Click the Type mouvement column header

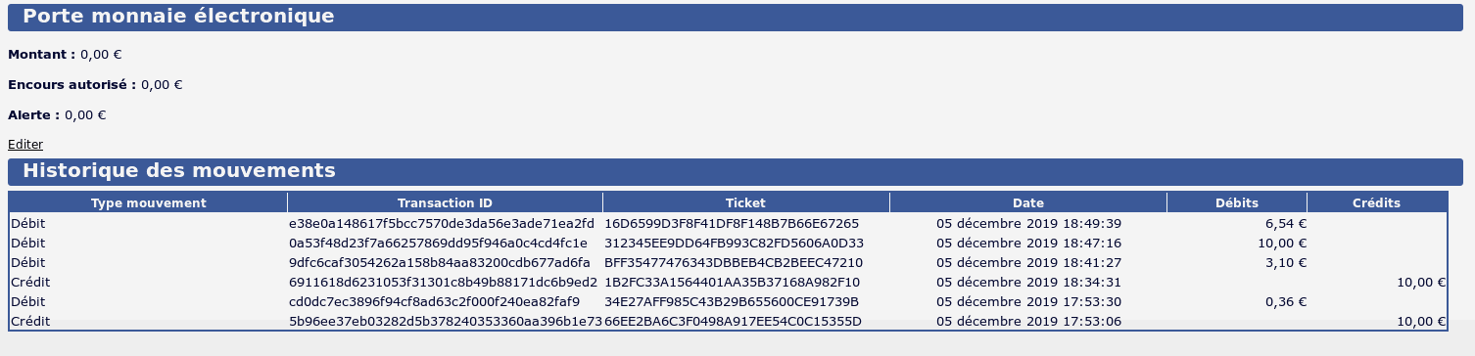pos(148,202)
